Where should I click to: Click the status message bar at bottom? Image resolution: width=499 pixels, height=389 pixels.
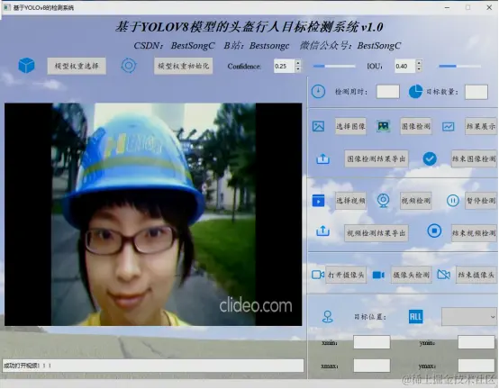[153, 366]
